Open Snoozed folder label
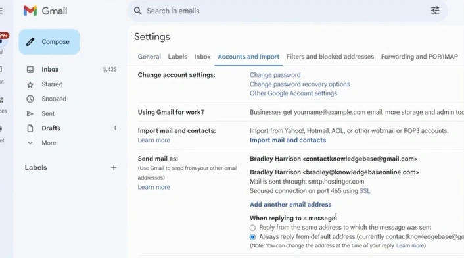This screenshot has width=464, height=258. (54, 99)
